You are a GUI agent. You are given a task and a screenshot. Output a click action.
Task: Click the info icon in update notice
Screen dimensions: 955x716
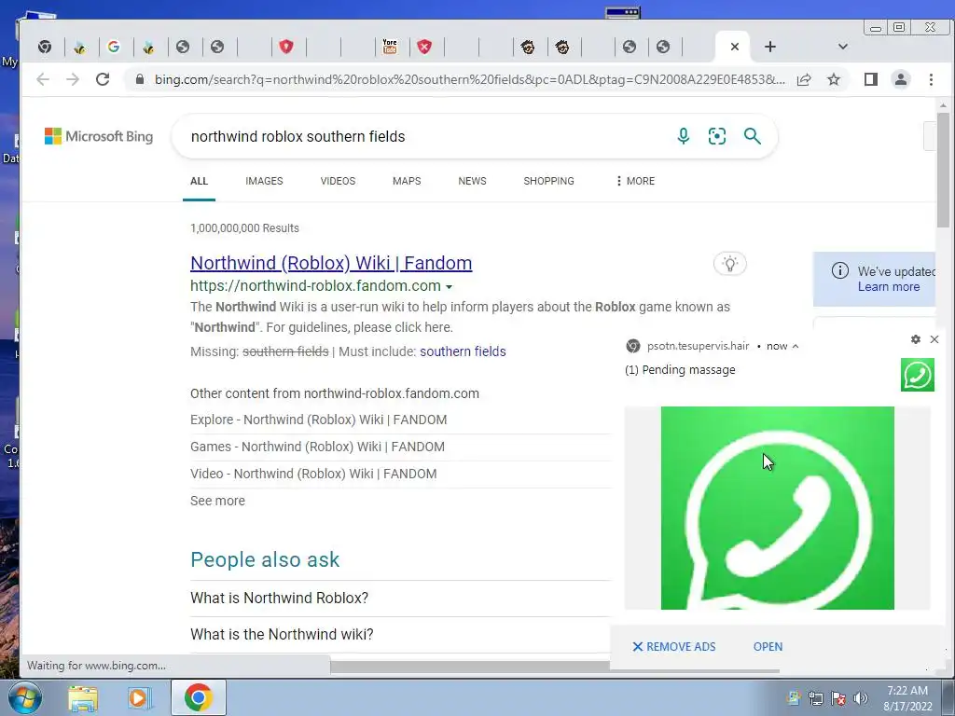(x=840, y=270)
